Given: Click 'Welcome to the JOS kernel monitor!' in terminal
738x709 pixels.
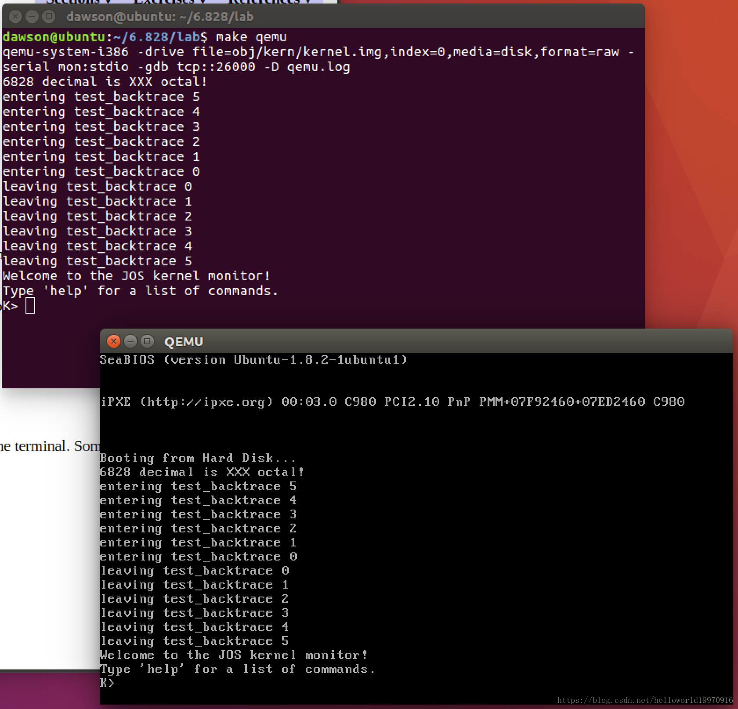Looking at the screenshot, I should coord(136,276).
